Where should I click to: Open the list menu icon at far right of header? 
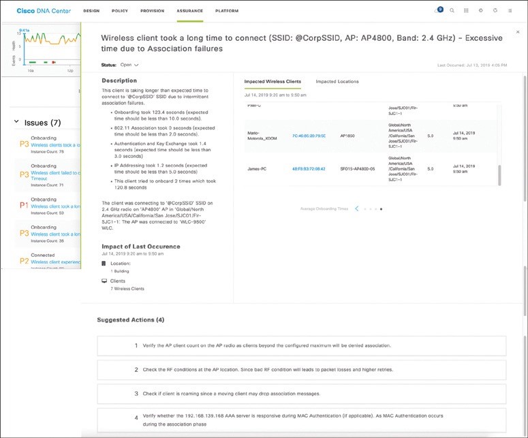coord(510,10)
